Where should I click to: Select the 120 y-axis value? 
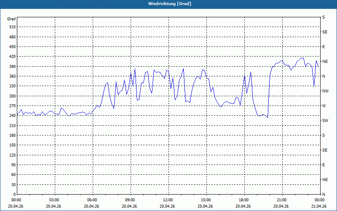(13, 155)
